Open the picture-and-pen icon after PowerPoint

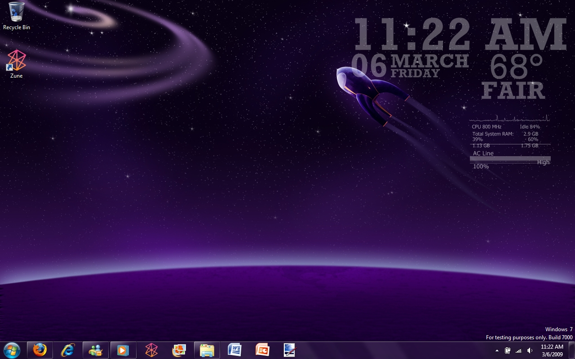click(x=290, y=350)
